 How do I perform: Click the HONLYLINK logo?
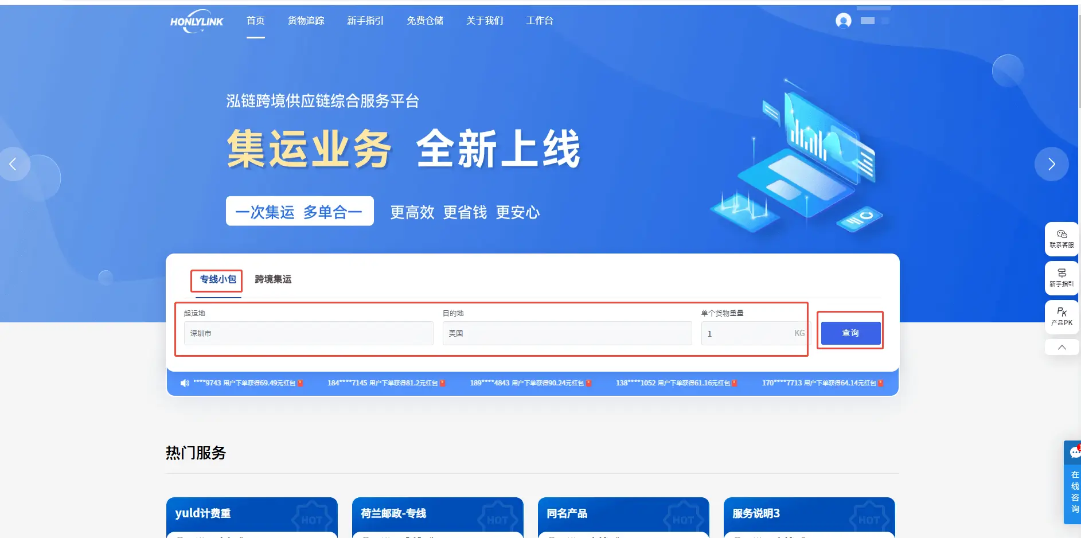click(197, 21)
